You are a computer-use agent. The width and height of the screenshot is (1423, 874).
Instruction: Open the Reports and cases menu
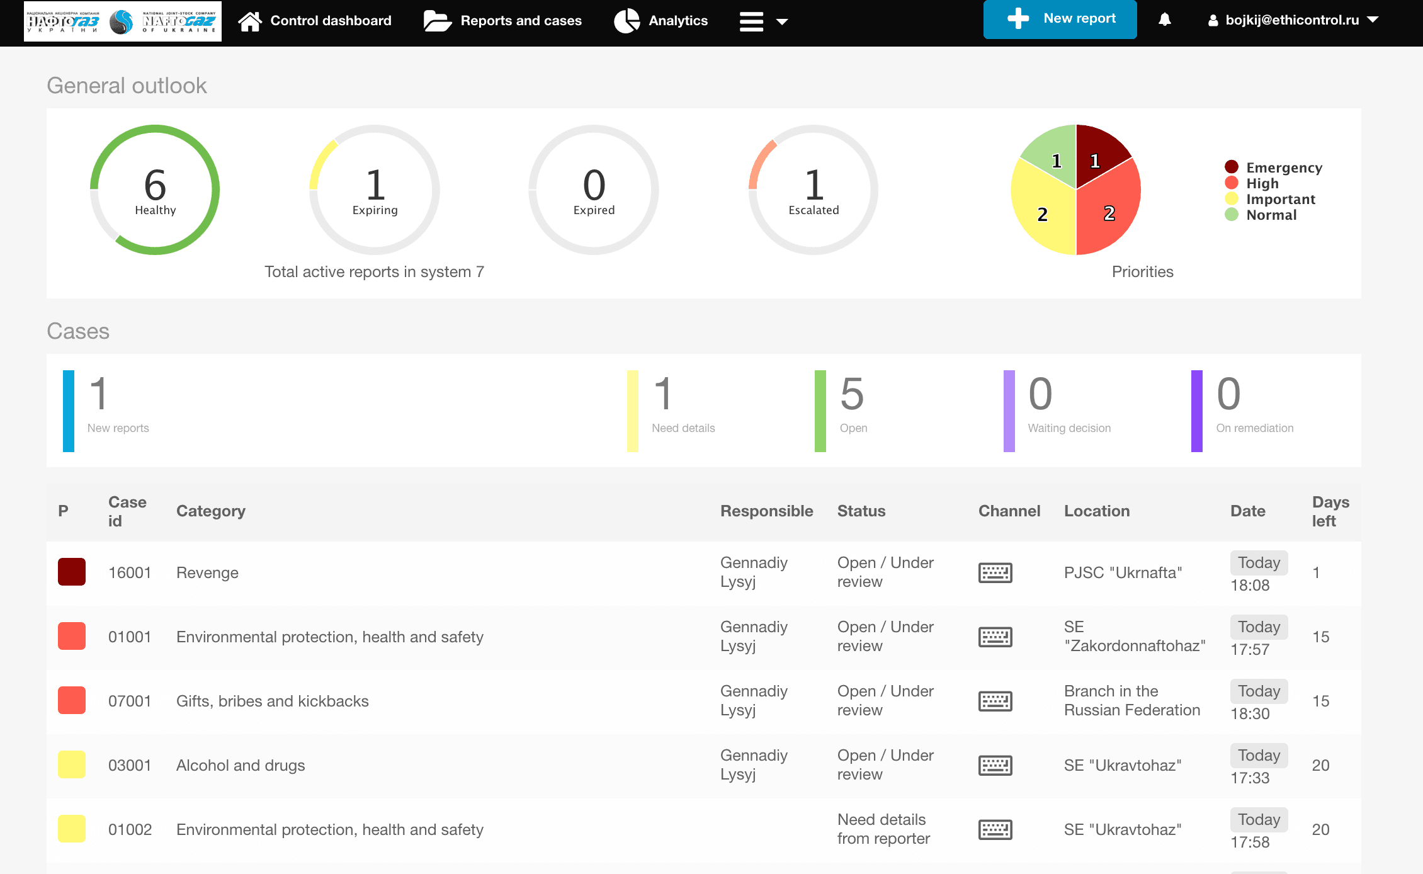(520, 21)
